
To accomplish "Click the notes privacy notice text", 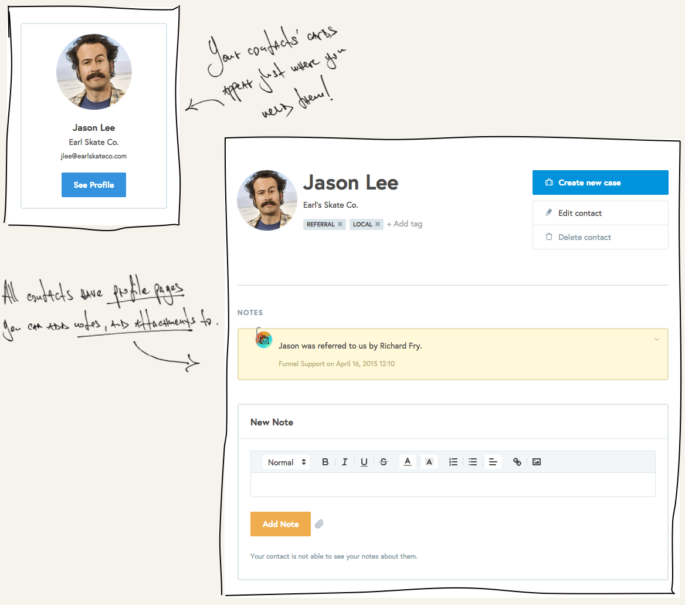I will (334, 556).
